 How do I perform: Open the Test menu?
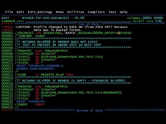[112, 12]
